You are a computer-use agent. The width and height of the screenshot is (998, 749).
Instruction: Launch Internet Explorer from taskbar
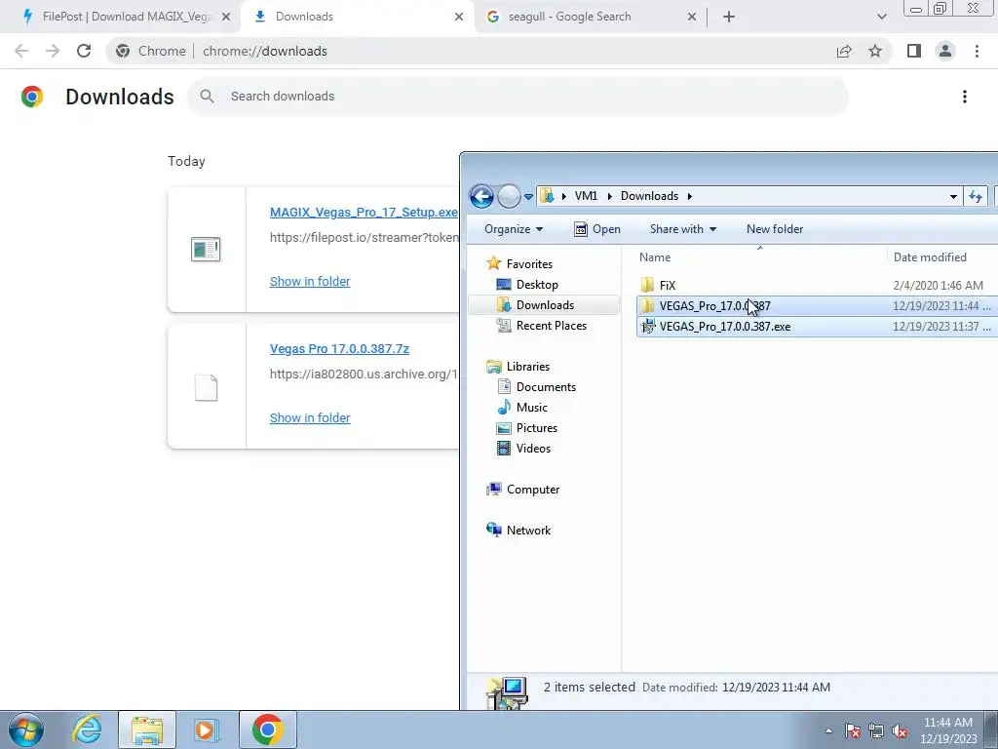[87, 729]
